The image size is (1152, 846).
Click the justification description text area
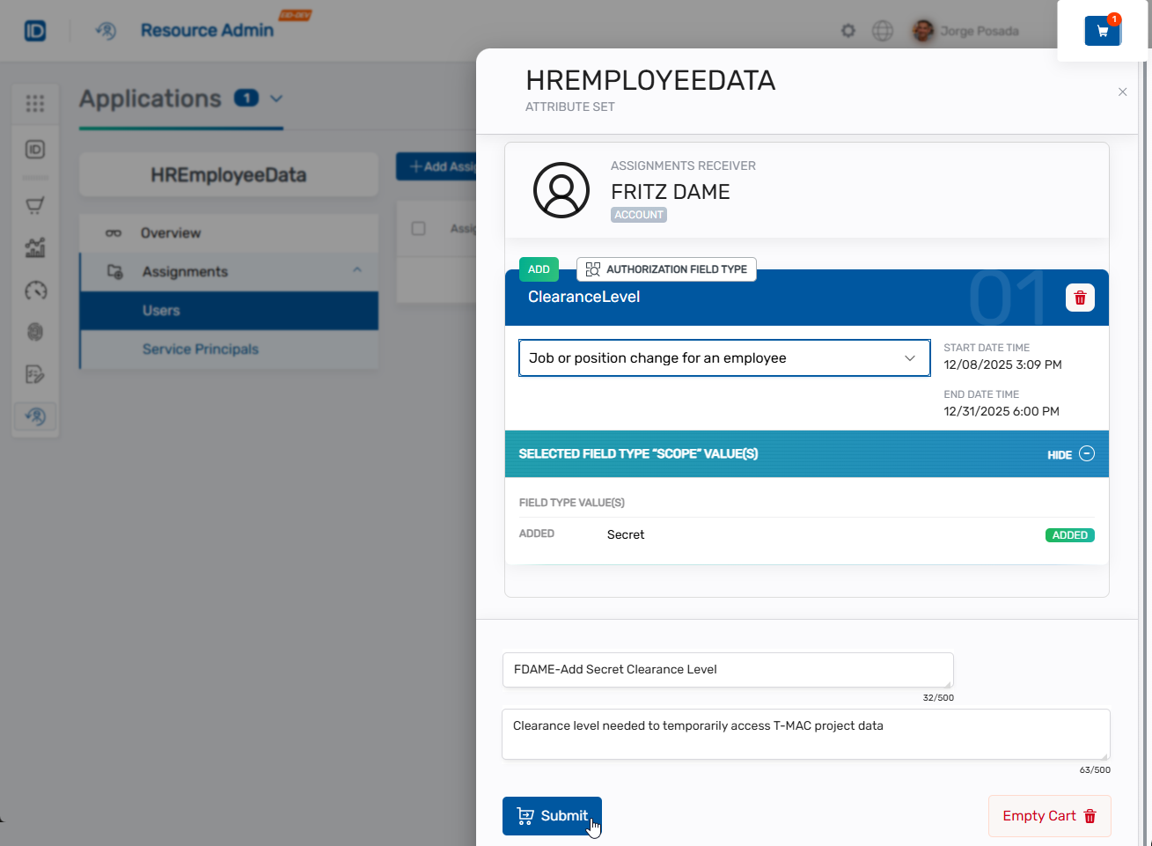click(804, 733)
